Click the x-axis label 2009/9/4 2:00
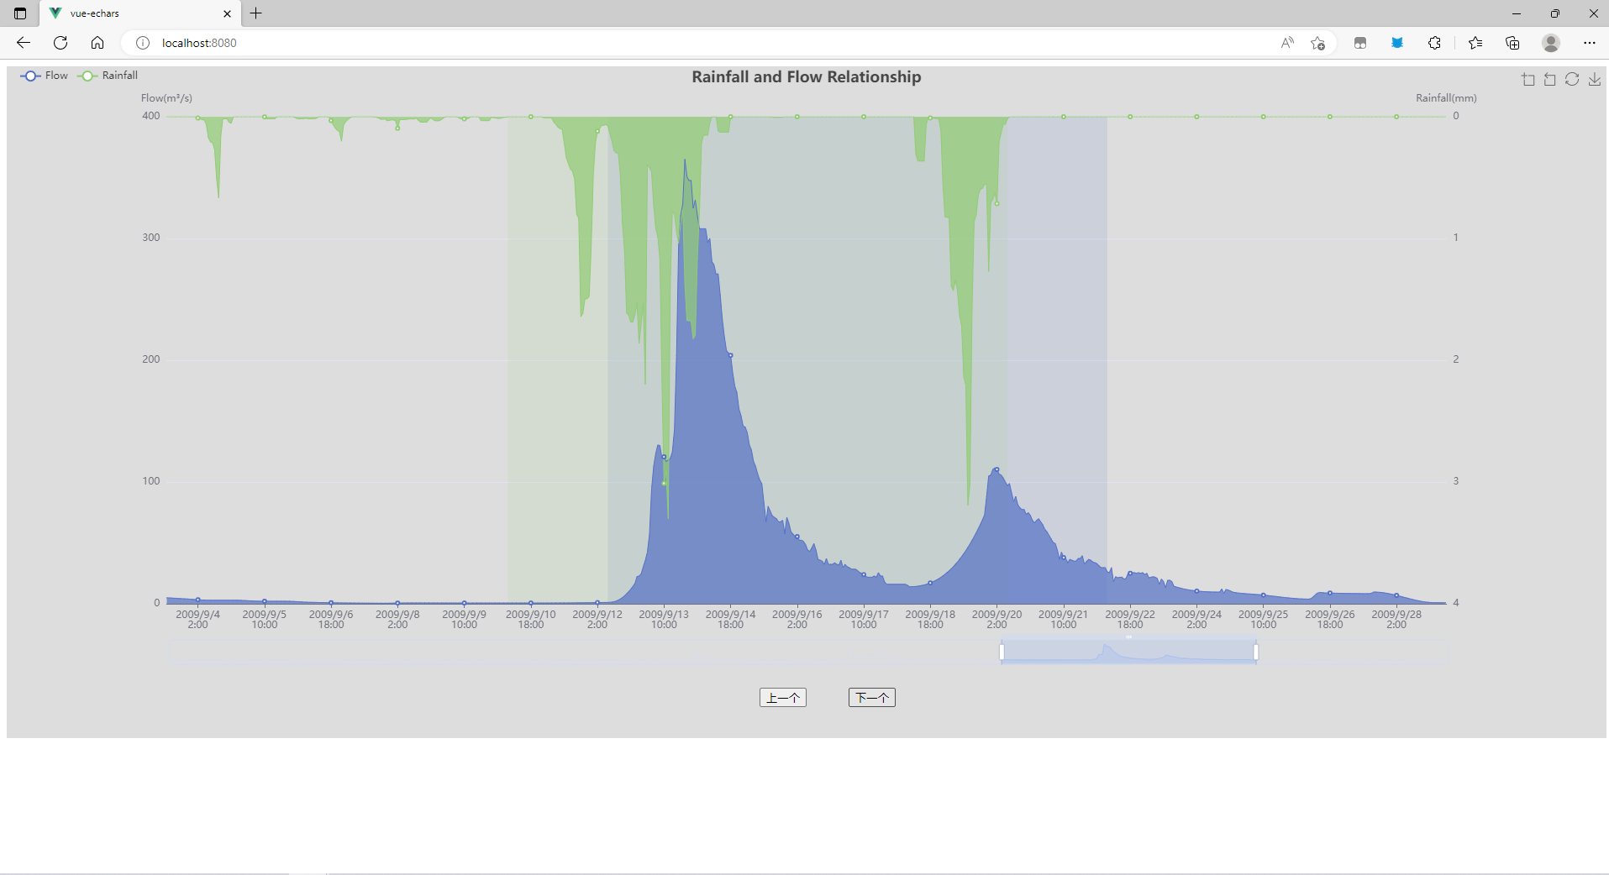This screenshot has width=1609, height=875. (197, 620)
